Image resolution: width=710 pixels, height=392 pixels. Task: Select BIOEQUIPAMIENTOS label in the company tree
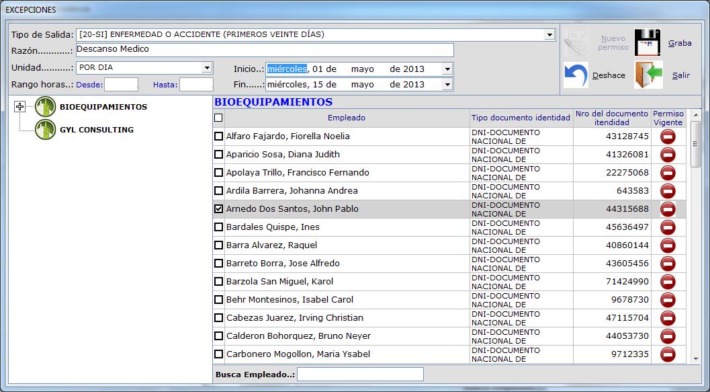(103, 107)
